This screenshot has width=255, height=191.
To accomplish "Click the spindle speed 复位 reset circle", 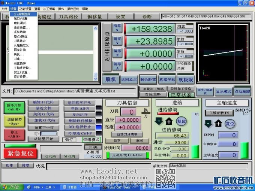I will click(230, 123).
